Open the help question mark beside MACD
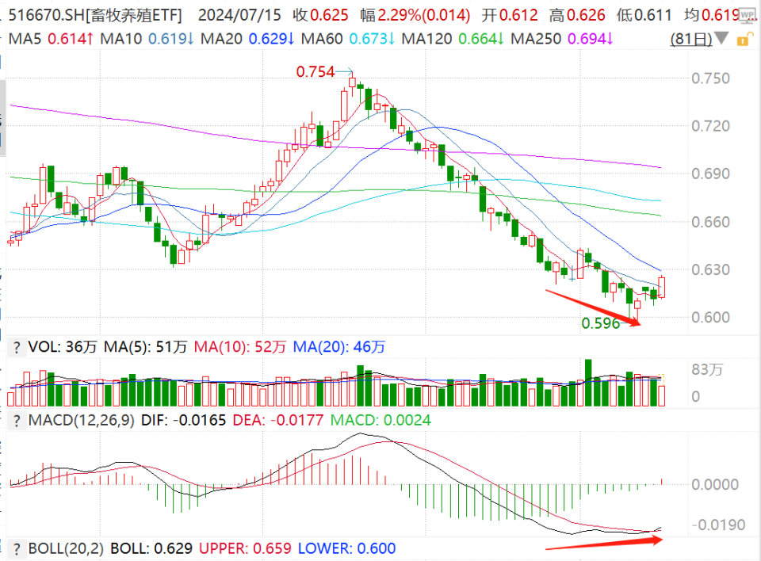The image size is (761, 561). (x=17, y=421)
